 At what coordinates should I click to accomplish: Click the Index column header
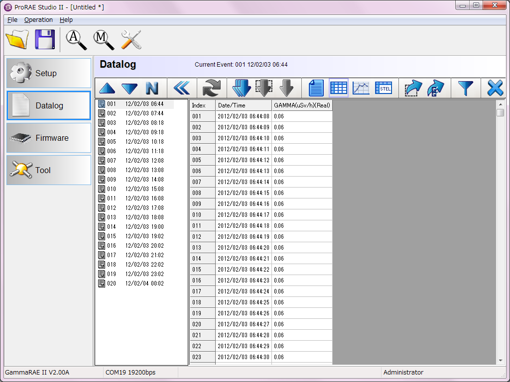202,105
